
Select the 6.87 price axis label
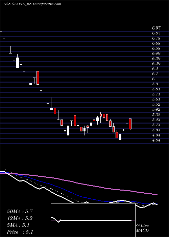[156, 33]
